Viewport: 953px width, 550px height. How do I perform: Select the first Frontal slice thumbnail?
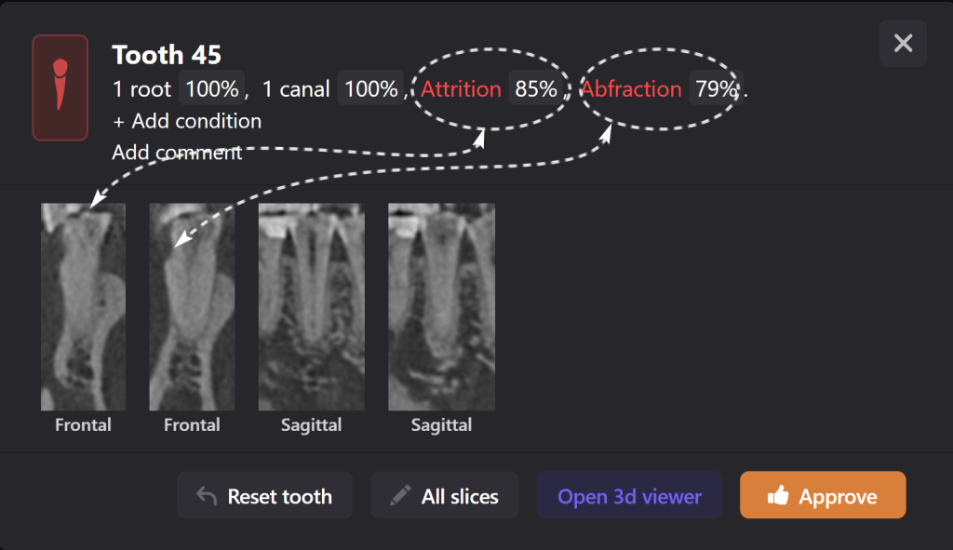click(83, 307)
